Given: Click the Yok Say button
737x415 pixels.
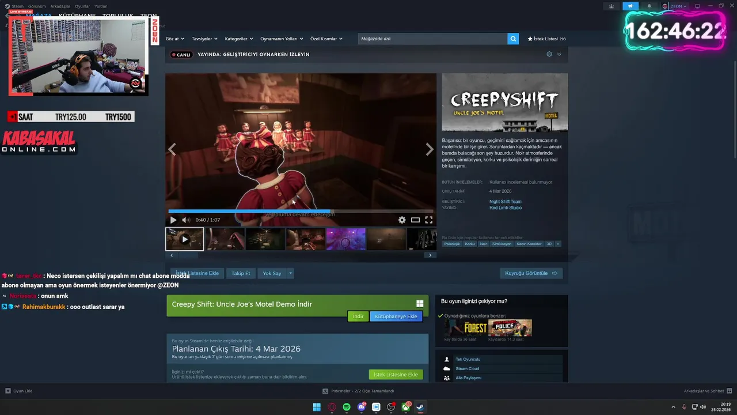Looking at the screenshot, I should tap(272, 273).
